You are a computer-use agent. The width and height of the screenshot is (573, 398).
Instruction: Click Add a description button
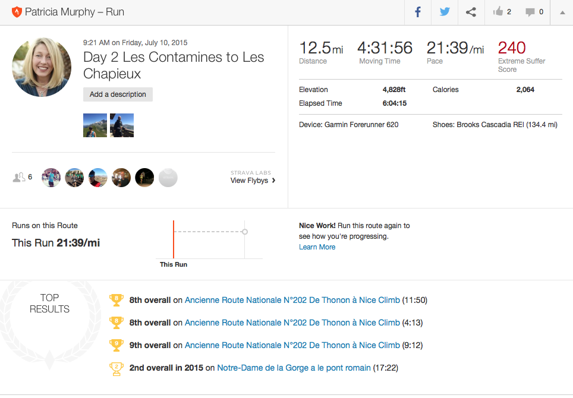118,94
